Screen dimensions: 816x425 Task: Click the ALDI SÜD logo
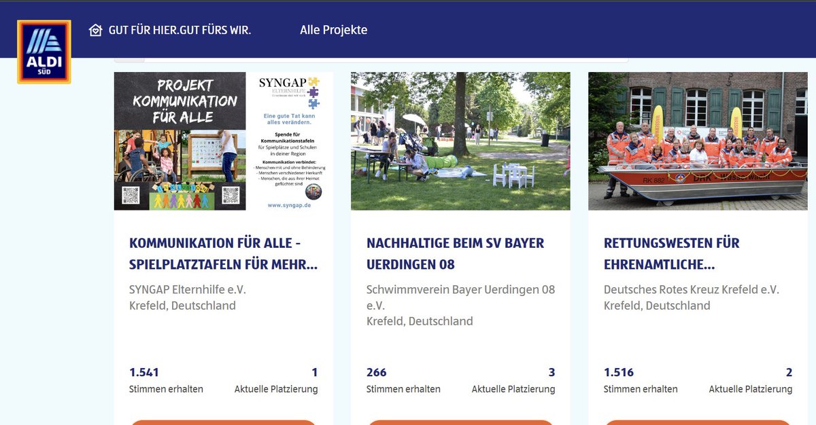44,52
